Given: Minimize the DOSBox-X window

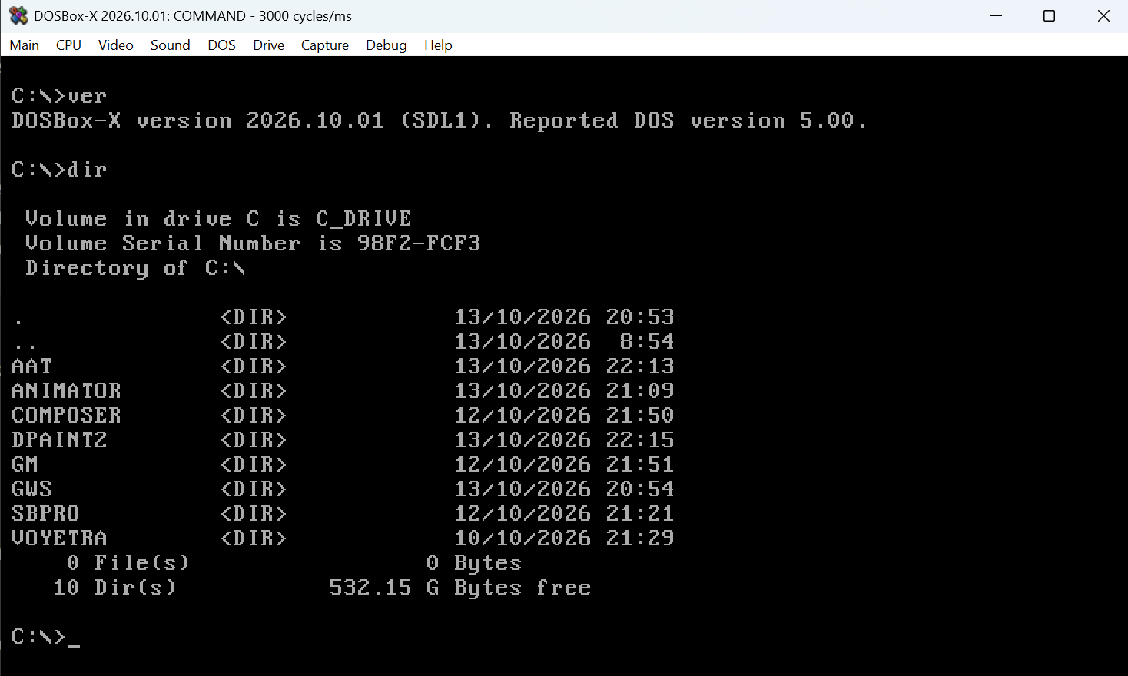Looking at the screenshot, I should coord(997,15).
